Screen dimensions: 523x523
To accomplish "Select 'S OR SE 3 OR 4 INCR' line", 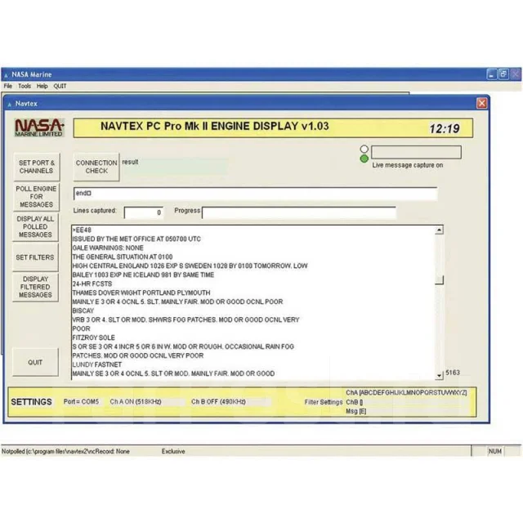I will [x=183, y=346].
